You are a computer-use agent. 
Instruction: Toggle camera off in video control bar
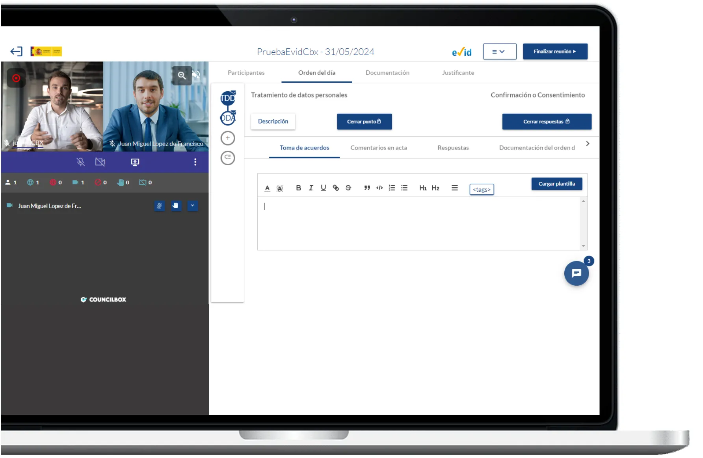point(100,162)
